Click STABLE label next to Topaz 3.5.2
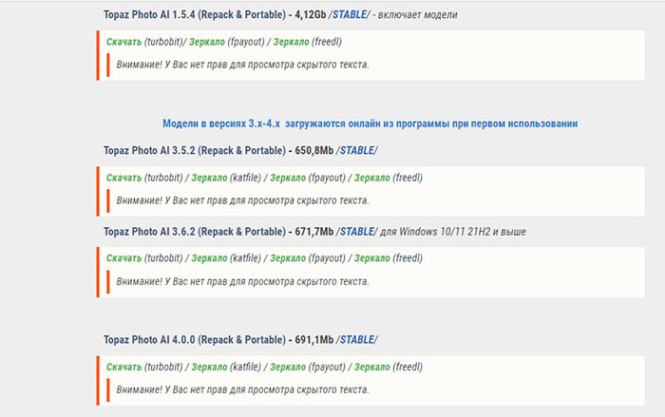 (x=357, y=150)
